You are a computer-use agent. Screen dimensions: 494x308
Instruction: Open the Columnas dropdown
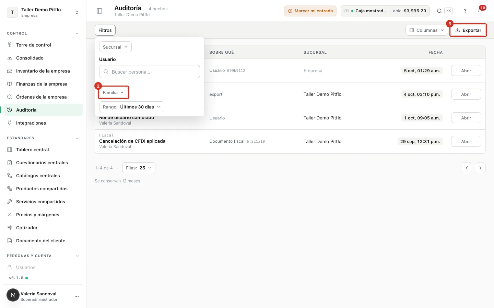click(426, 30)
